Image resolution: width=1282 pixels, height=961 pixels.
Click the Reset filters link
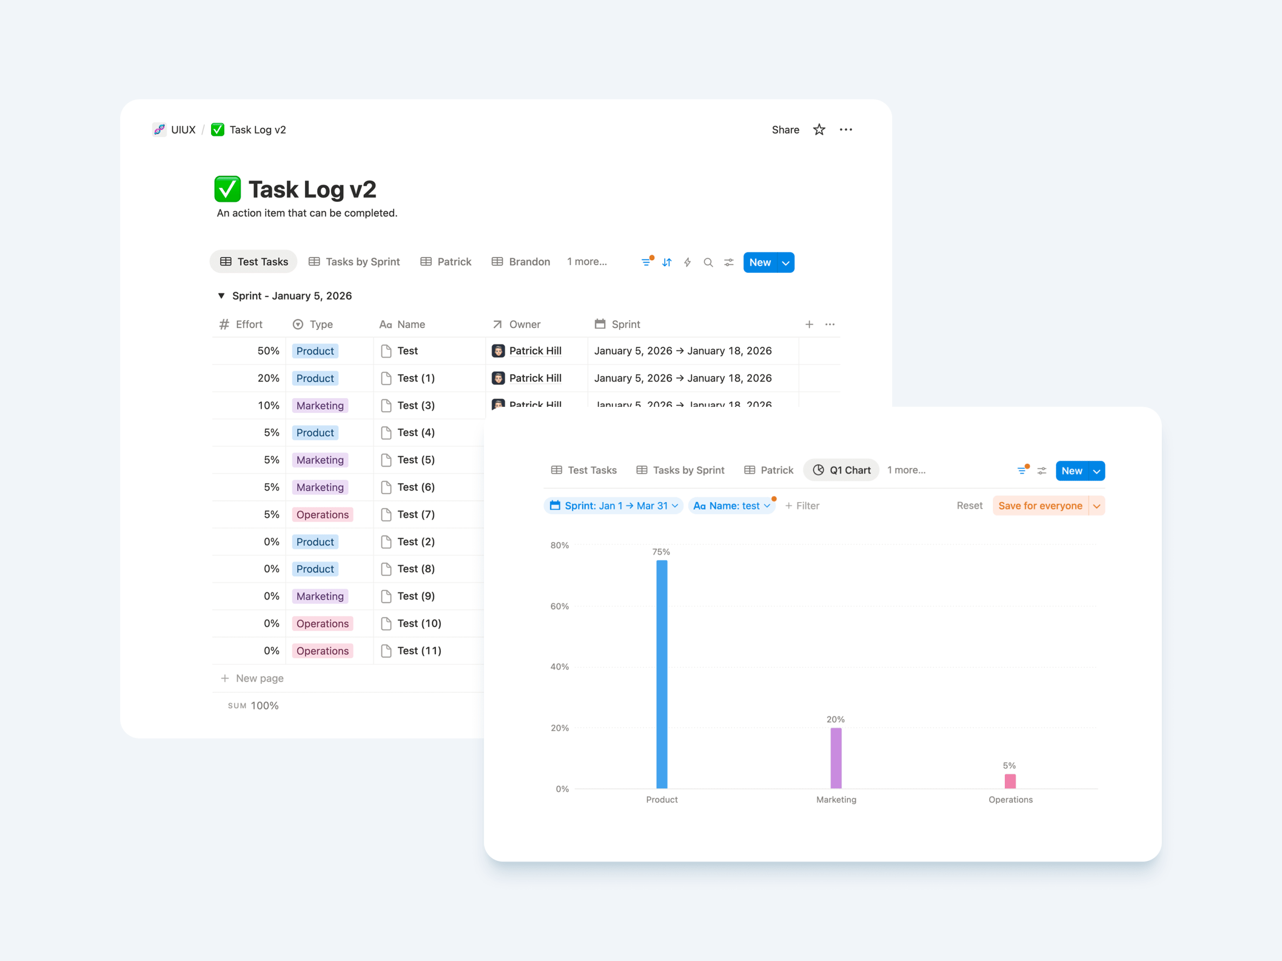[x=969, y=506]
